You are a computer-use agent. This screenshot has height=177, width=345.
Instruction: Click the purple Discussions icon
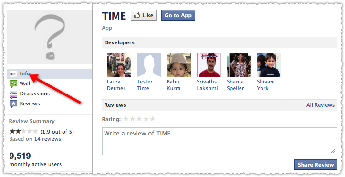pos(13,94)
